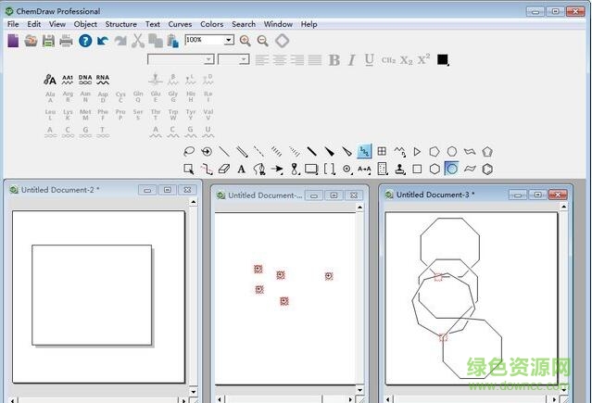This screenshot has width=592, height=403.
Task: Maximize the ChemDraw Professional main window
Action: [x=555, y=11]
